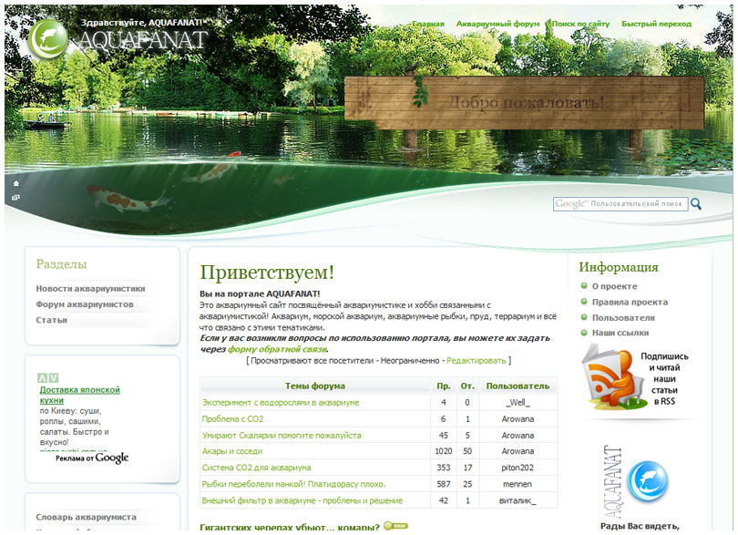The image size is (738, 535).
Task: Open topic Внешний фильтр в аквариуме
Action: [302, 500]
